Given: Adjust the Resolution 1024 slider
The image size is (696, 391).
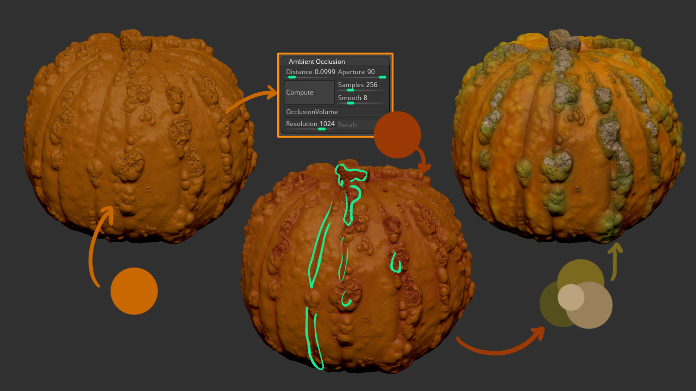Looking at the screenshot, I should coord(310,125).
